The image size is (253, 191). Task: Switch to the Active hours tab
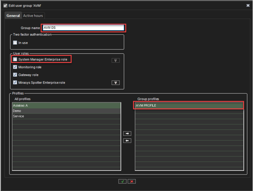(33, 16)
